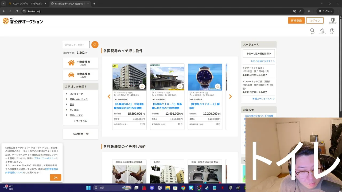Open the 探す magnifier icon in header
The width and height of the screenshot is (342, 192).
(x=312, y=31)
